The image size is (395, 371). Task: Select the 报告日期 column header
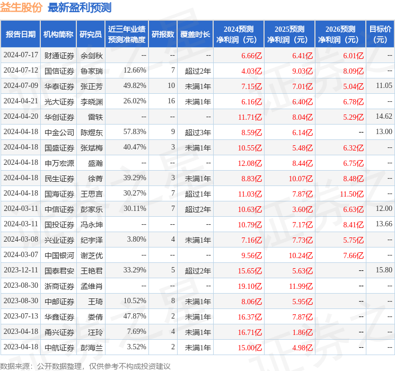pos(21,34)
